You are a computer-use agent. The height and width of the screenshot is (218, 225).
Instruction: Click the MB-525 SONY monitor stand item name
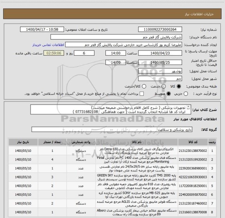click(x=137, y=195)
